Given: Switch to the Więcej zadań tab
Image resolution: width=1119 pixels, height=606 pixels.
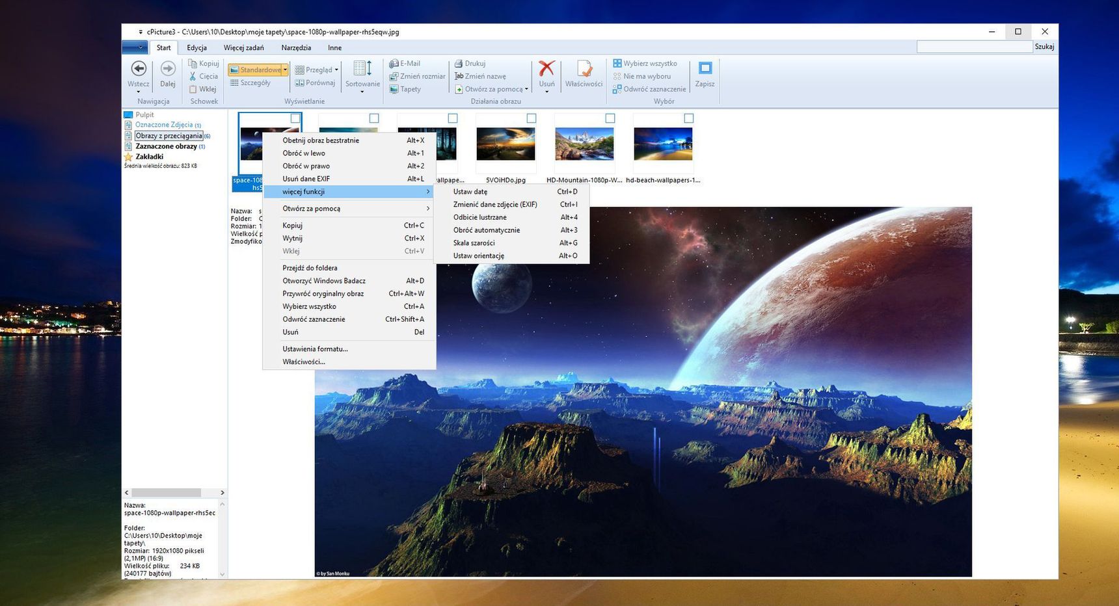Looking at the screenshot, I should click(244, 47).
